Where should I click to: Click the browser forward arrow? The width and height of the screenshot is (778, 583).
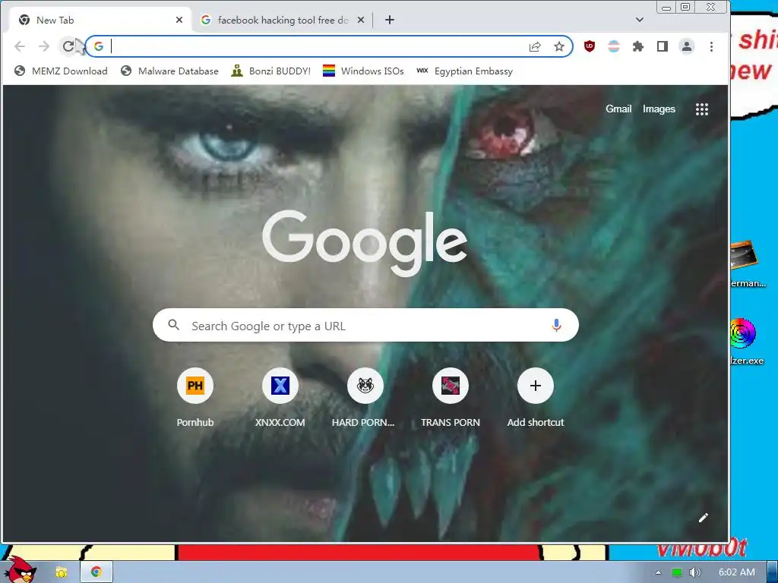(x=43, y=46)
